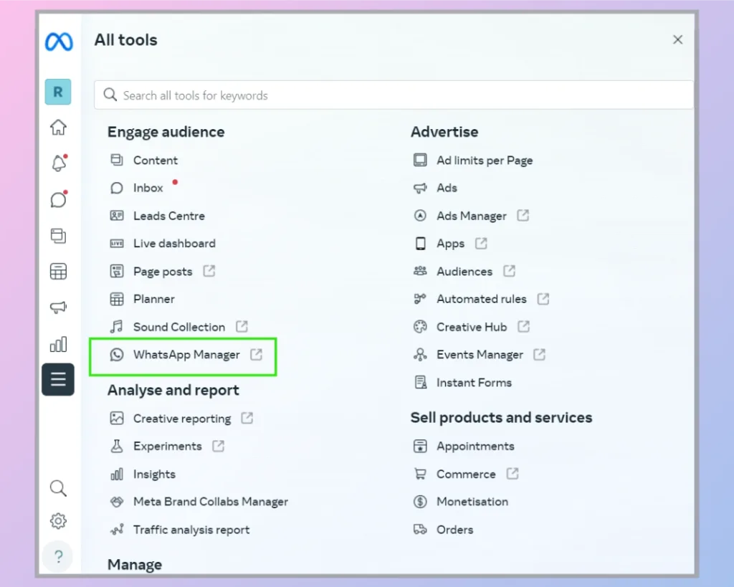
Task: Click the Instant Forms document icon
Action: click(x=420, y=383)
